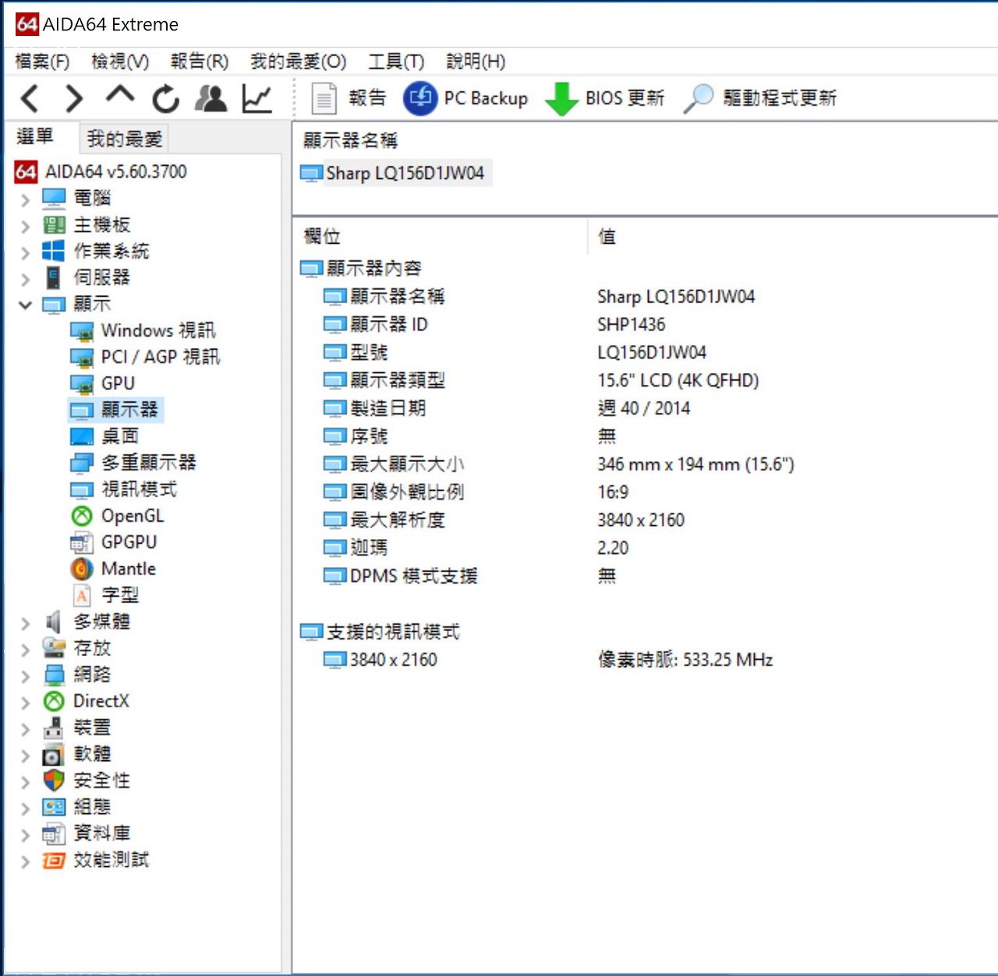Expand the 裝置 tree node
This screenshot has height=976, width=998.
point(25,728)
